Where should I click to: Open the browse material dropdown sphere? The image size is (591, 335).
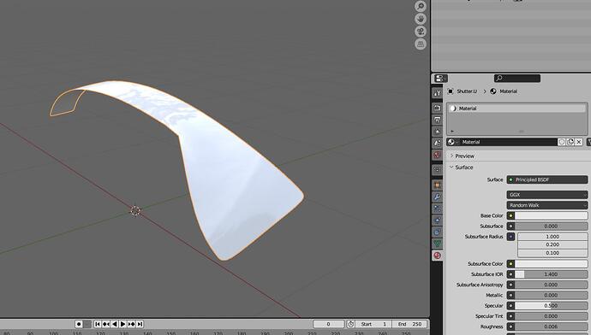point(453,142)
